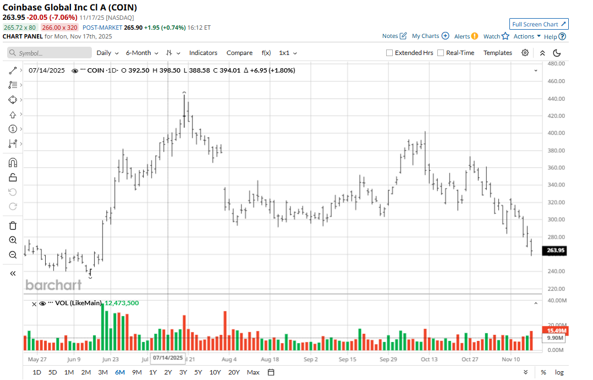Open chart settings gear icon
Image resolution: width=593 pixels, height=380 pixels.
(525, 53)
